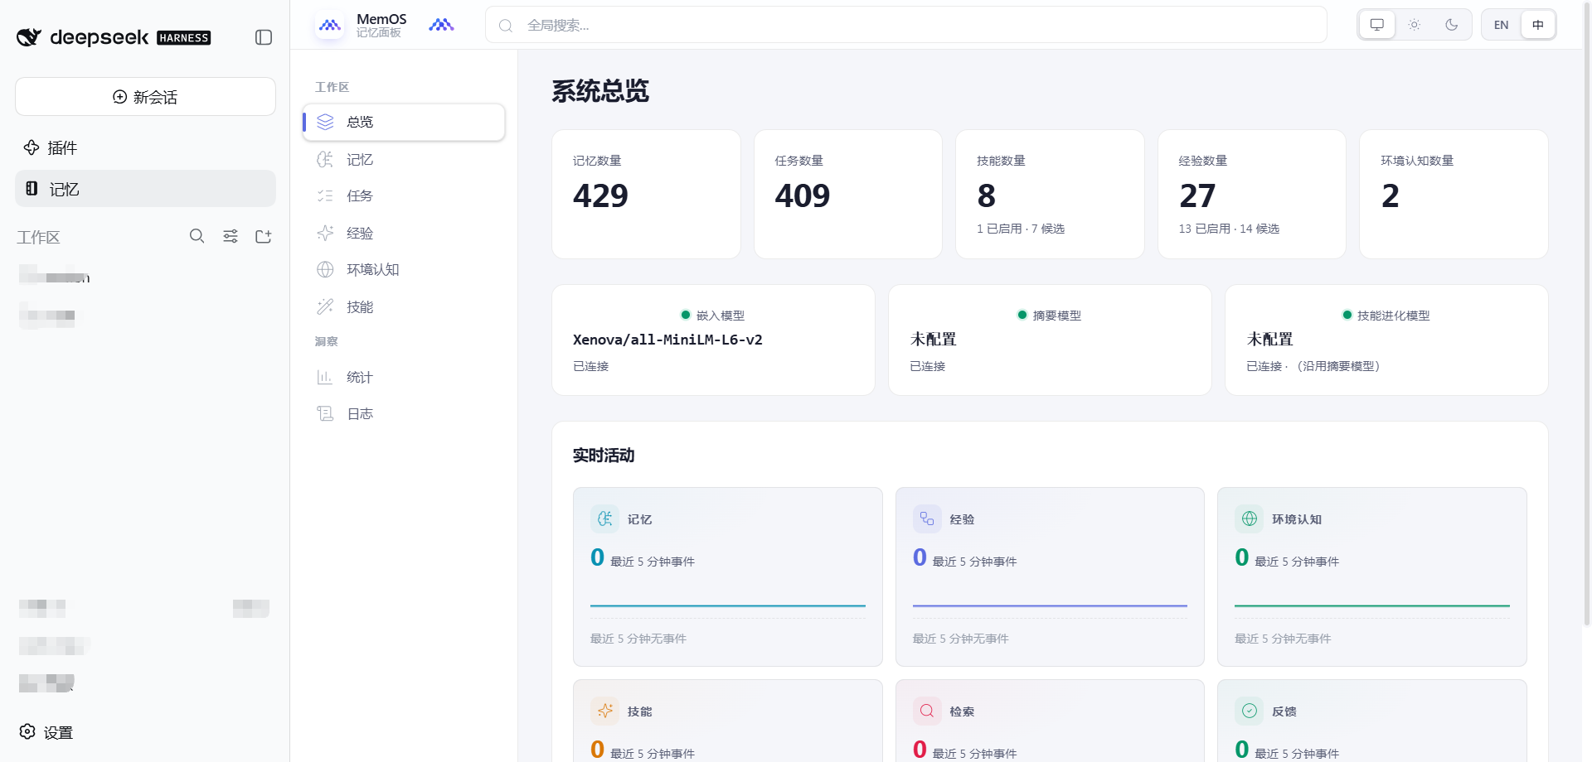
Task: Open the 日志 logs page
Action: point(404,413)
